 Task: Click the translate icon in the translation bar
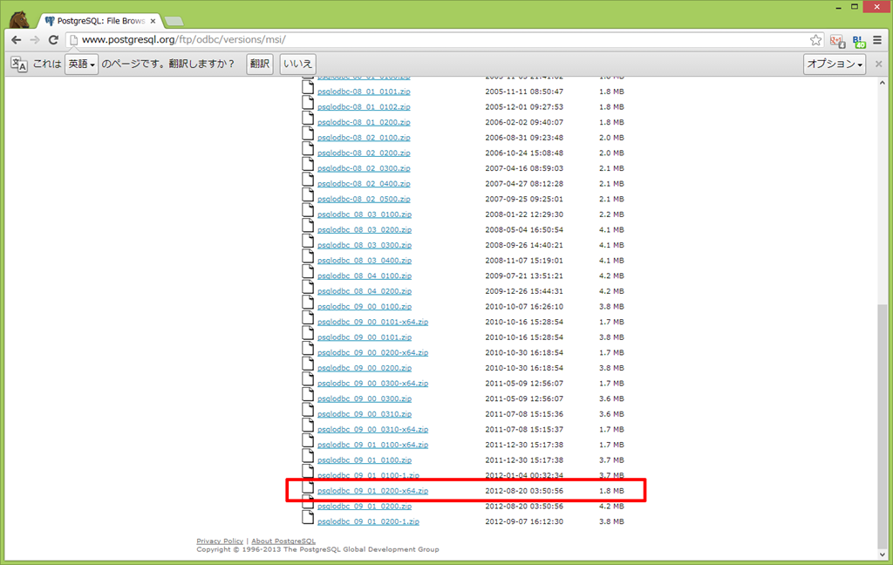[x=19, y=64]
